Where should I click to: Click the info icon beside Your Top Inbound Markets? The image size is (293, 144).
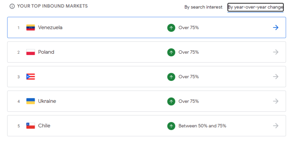coord(12,6)
